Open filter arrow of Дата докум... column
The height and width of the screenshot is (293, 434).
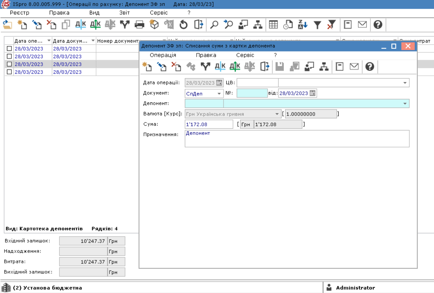coord(93,41)
